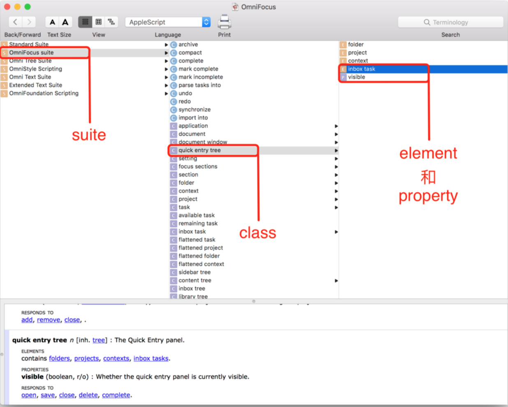Screen dimensions: 508x407
Task: Go forward with the Forward arrow button
Action: click(x=29, y=22)
